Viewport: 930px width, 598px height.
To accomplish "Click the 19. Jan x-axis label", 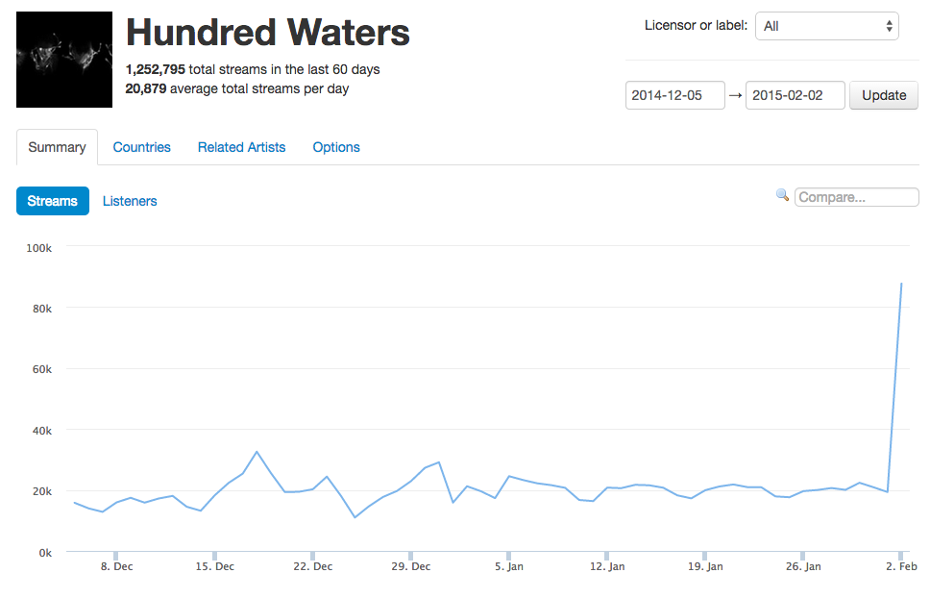I will [705, 566].
